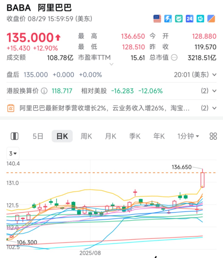The width and height of the screenshot is (223, 258).
Task: Open the blue-orange diagonal square icon
Action: (211, 19)
